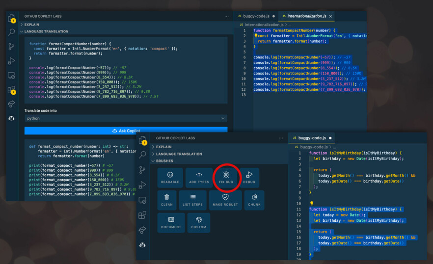Click lightbulb on line 2 of internationalization.js
Screen dimensions: 433x264
(256, 36)
